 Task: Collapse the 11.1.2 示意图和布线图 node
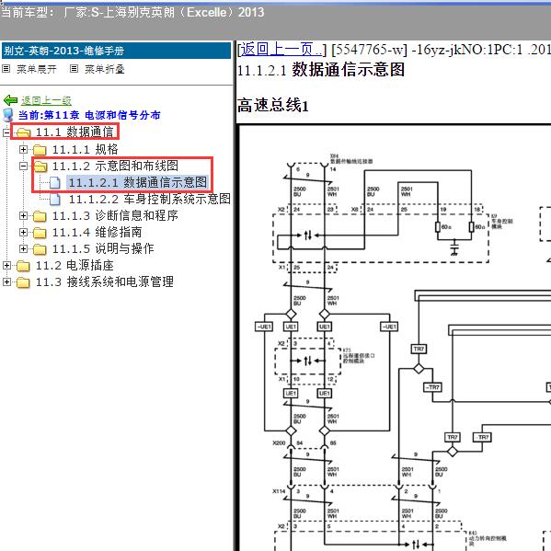[x=23, y=166]
